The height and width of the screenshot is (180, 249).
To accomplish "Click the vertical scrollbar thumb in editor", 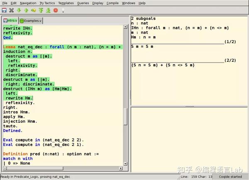I will click(x=125, y=117).
